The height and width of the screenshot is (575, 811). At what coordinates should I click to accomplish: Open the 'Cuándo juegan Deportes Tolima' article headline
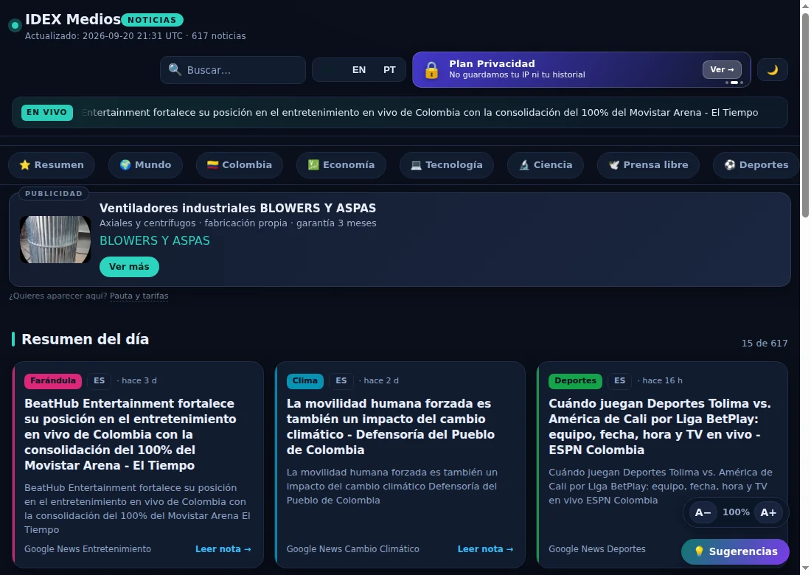659,427
